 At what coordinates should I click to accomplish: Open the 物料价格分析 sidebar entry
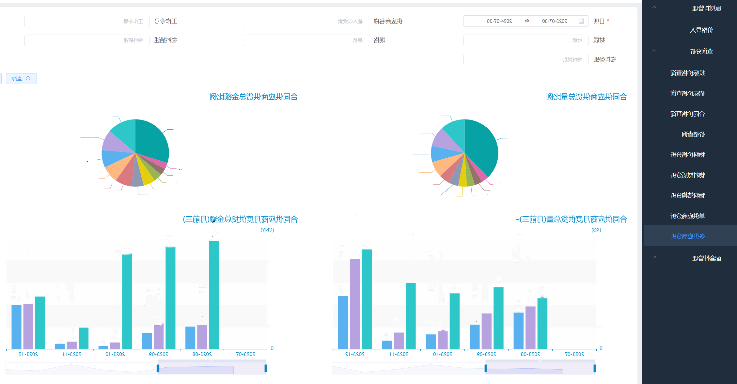[688, 155]
